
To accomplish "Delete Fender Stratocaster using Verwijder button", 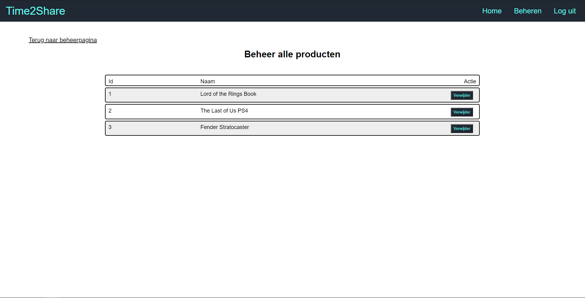I will [x=462, y=128].
